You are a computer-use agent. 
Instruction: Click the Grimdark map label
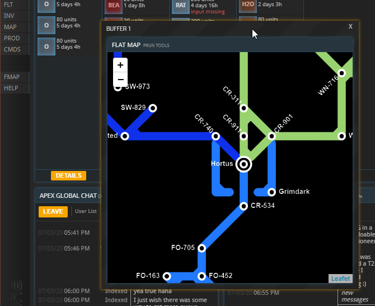294,192
